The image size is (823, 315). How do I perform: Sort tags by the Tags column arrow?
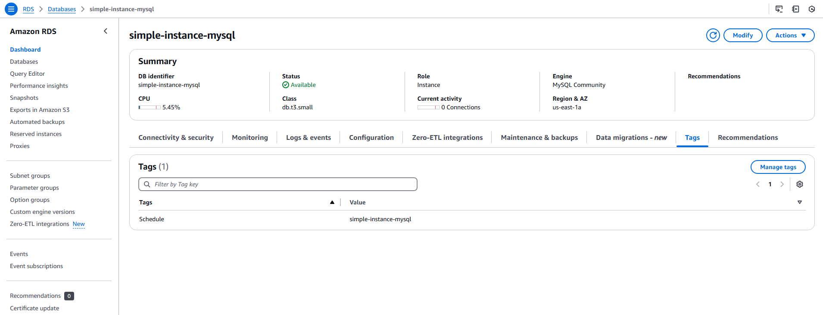[x=332, y=202]
